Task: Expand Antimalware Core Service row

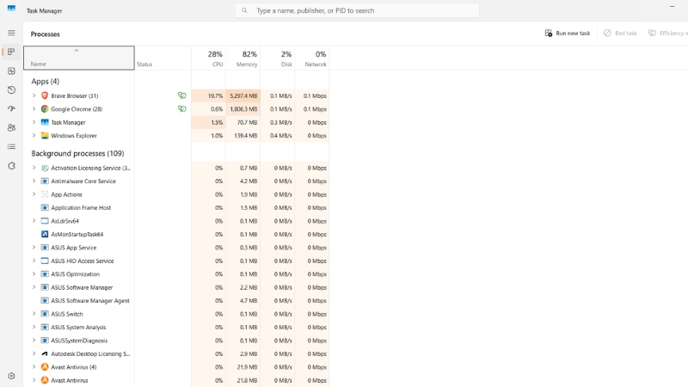Action: point(34,181)
